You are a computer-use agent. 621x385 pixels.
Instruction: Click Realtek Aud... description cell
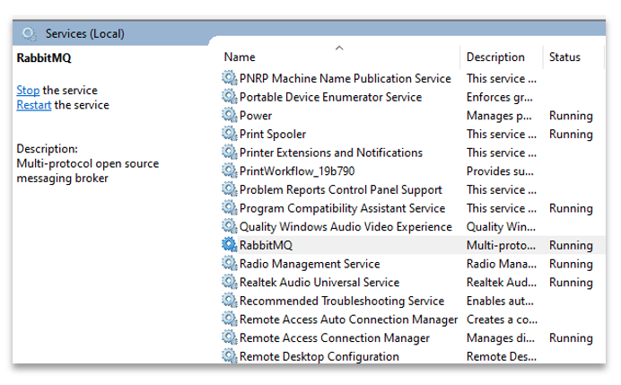click(x=502, y=283)
